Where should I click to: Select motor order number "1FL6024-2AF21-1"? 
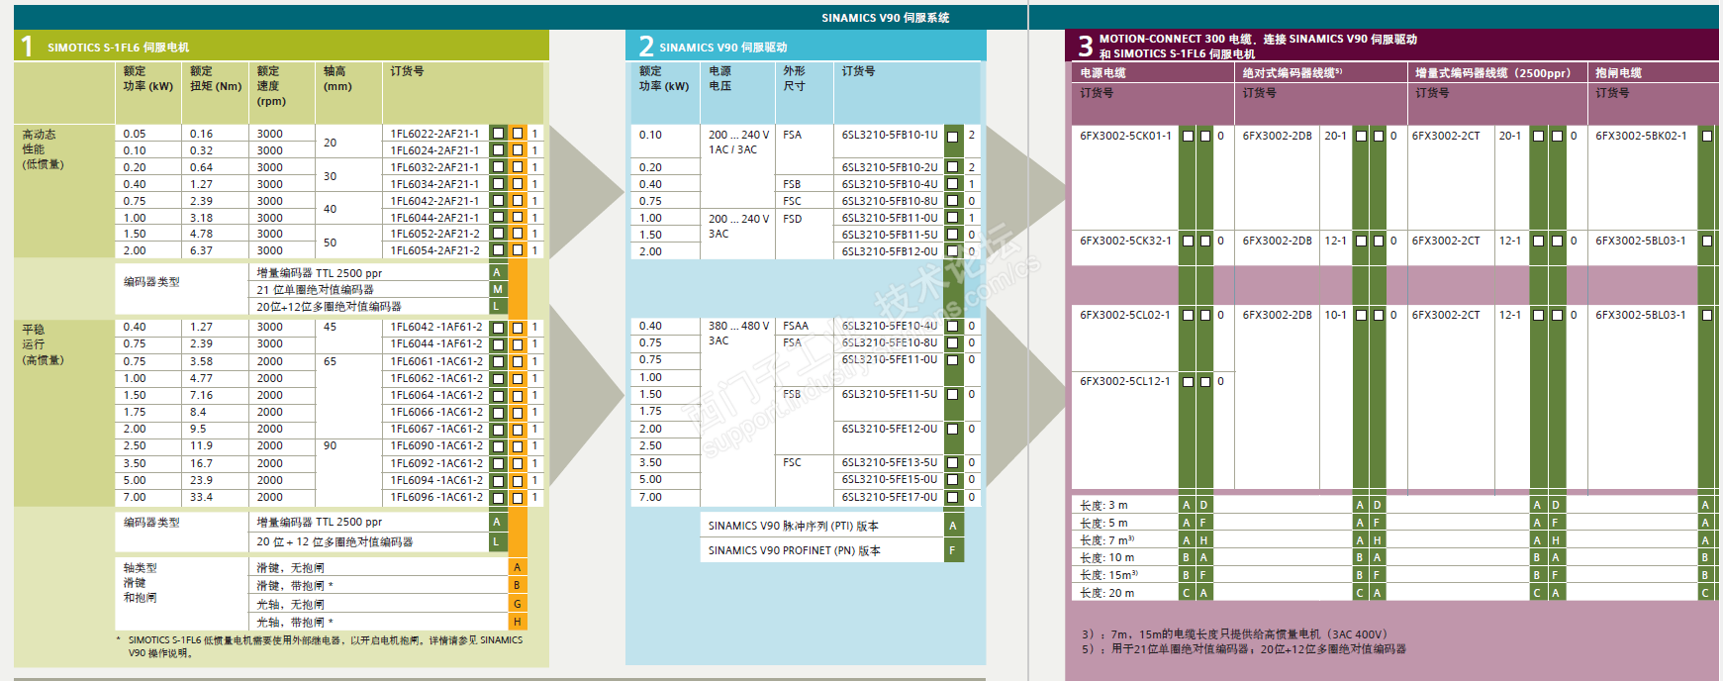tap(434, 150)
